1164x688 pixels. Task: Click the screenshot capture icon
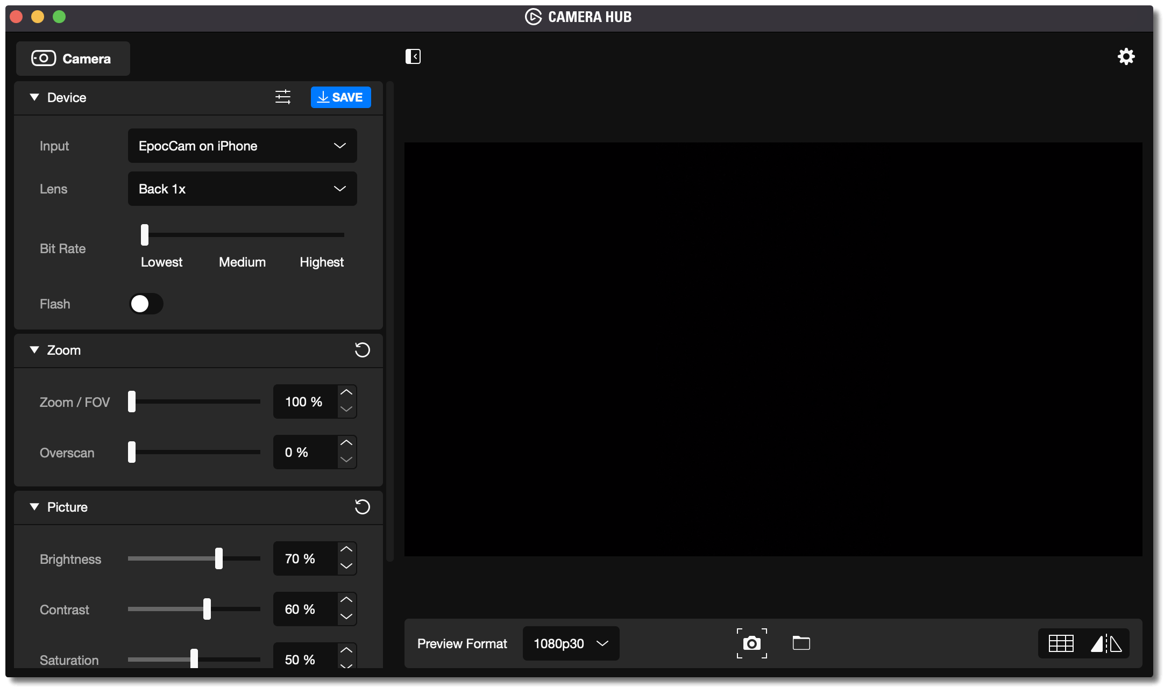tap(751, 643)
